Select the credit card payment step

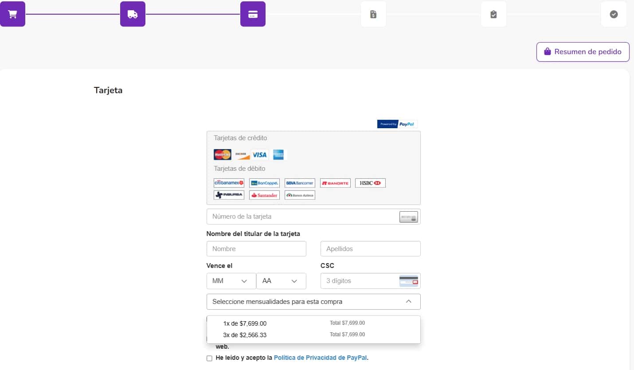253,14
